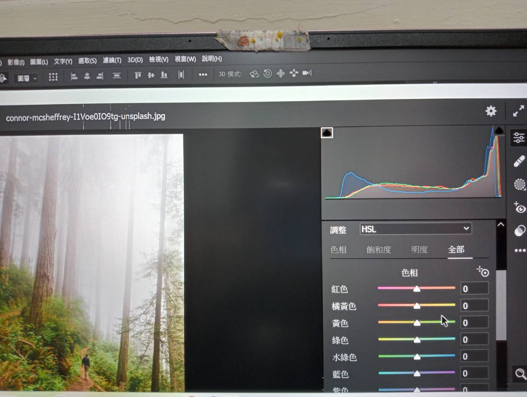Click the 明度 tab

[419, 250]
